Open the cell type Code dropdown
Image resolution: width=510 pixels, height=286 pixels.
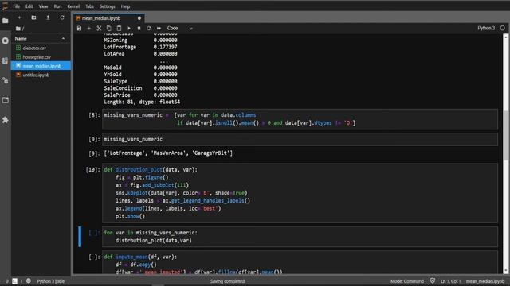point(179,29)
